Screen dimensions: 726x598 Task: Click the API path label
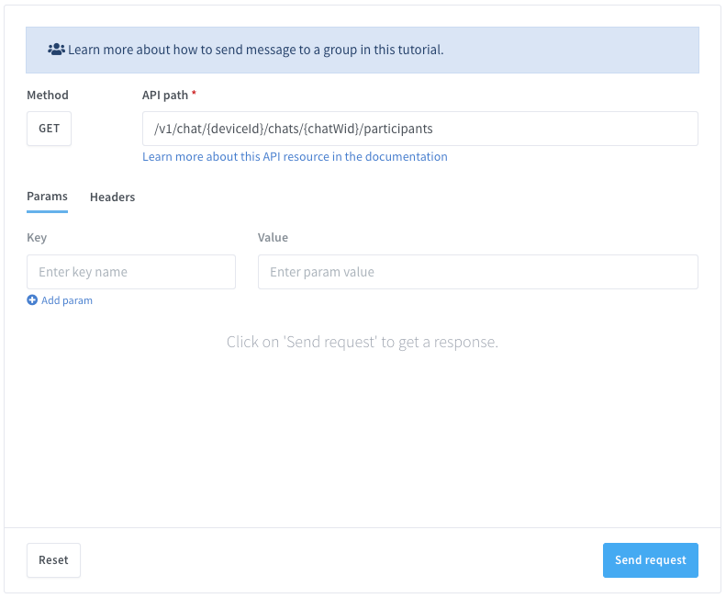click(164, 96)
